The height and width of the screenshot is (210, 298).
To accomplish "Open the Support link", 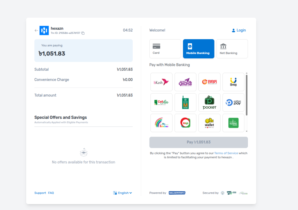I will pyautogui.click(x=40, y=193).
